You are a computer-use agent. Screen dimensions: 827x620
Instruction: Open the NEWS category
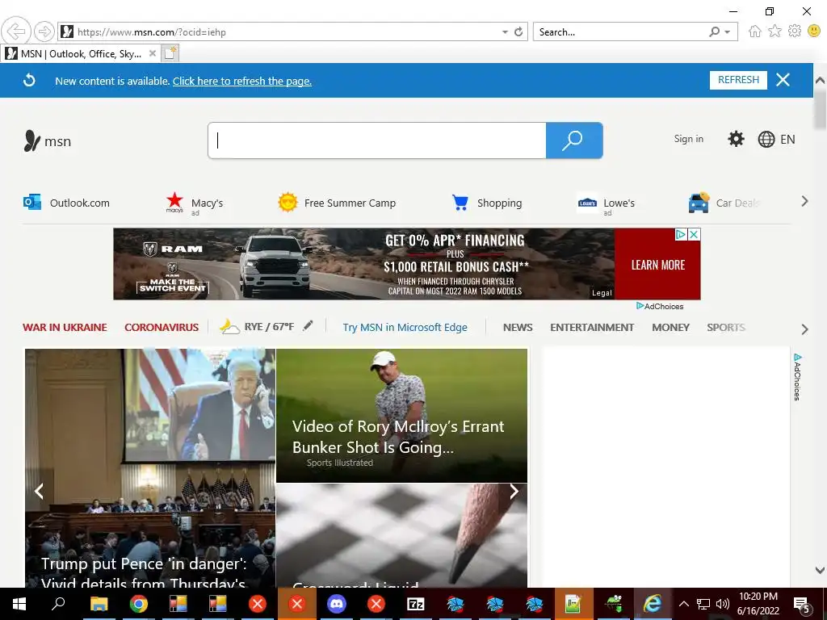tap(518, 328)
